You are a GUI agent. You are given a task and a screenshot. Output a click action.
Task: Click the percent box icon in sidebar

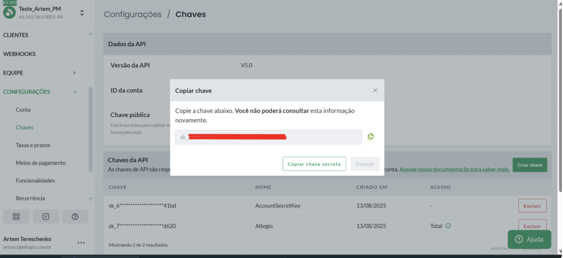pos(46,217)
